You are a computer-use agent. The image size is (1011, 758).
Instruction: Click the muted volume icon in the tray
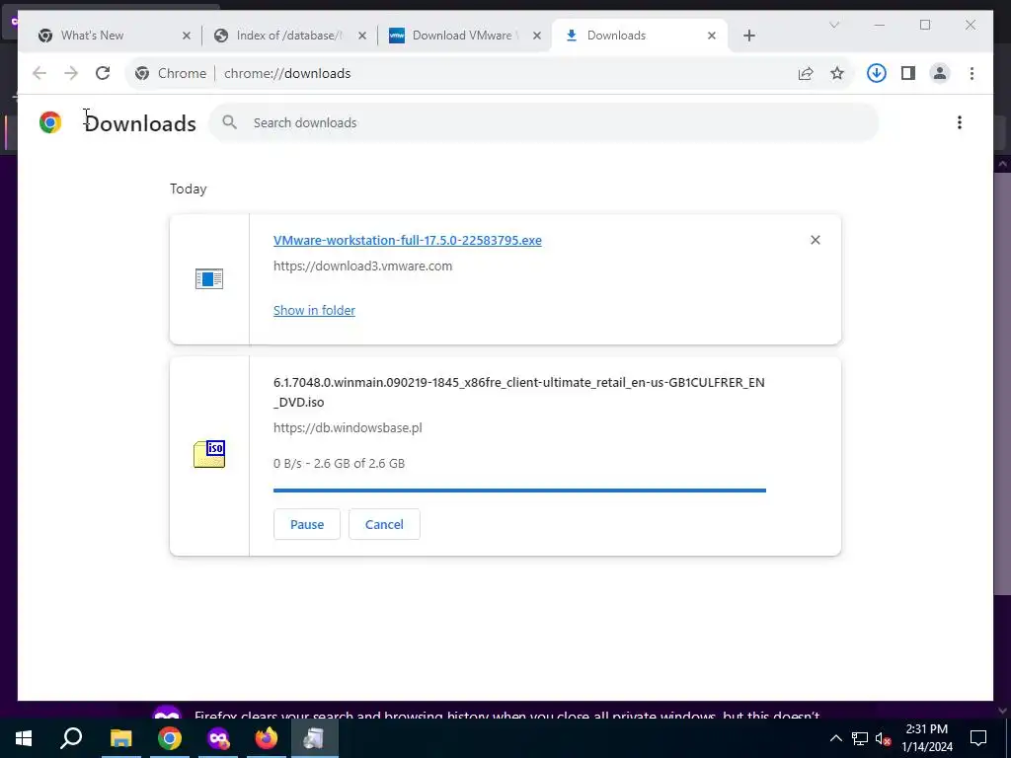[884, 738]
